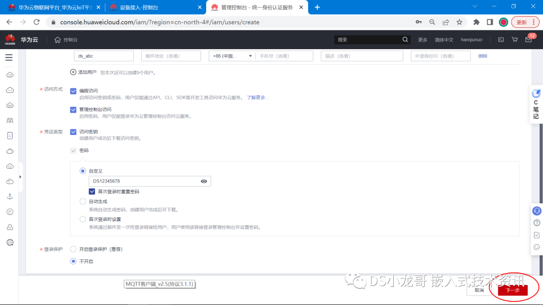Image resolution: width=543 pixels, height=305 pixels.
Task: Expand the left sidebar using the edge arrow
Action: click(20, 177)
